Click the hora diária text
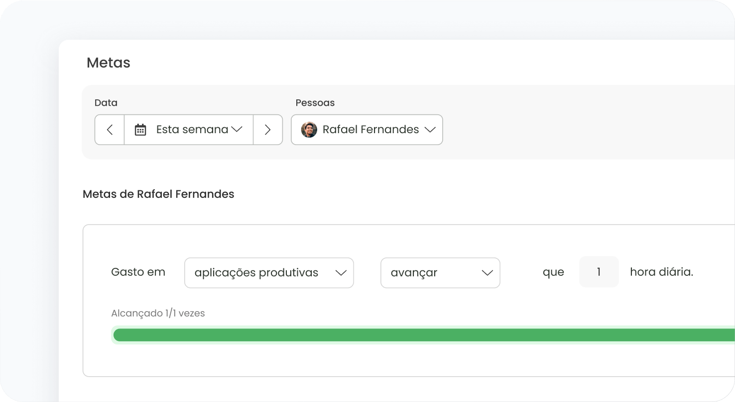This screenshot has height=402, width=735. pos(661,272)
